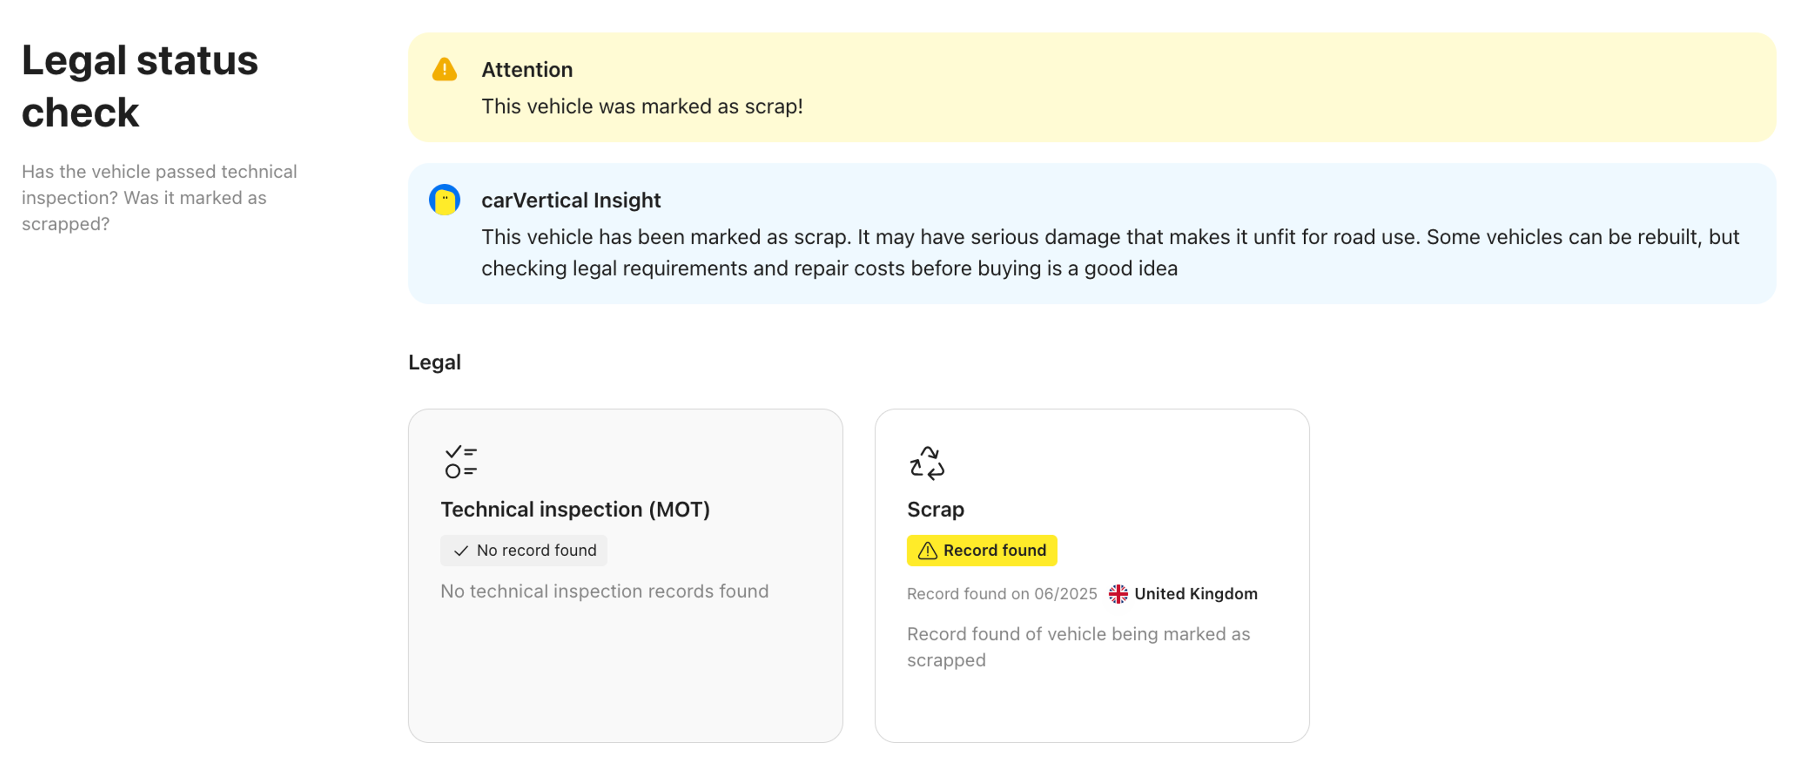The width and height of the screenshot is (1799, 768).
Task: Click the orange warning triangle icon
Action: [x=444, y=70]
